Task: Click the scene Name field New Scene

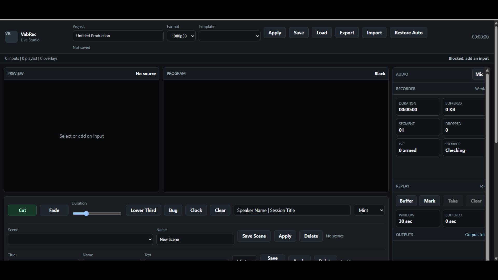Action: 195,239
